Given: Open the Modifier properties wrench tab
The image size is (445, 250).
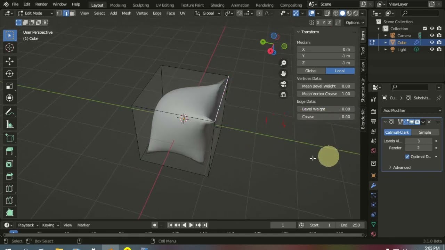Looking at the screenshot, I should click(x=373, y=185).
